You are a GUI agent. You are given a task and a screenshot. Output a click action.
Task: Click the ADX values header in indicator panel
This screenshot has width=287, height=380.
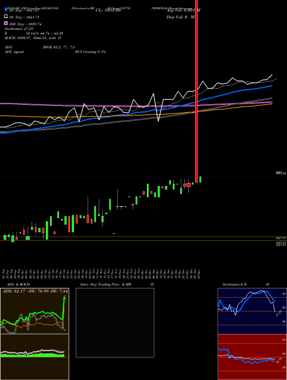35,291
